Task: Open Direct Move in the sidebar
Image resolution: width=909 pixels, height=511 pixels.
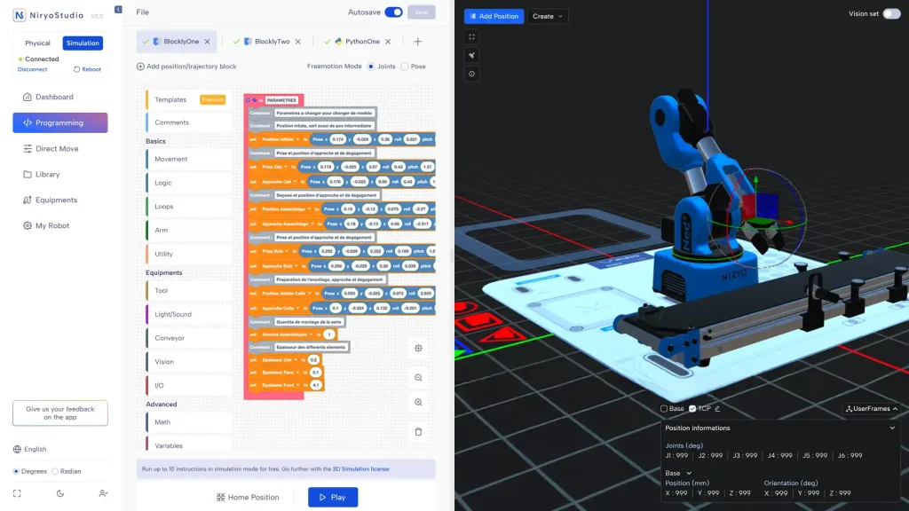Action: coord(59,149)
